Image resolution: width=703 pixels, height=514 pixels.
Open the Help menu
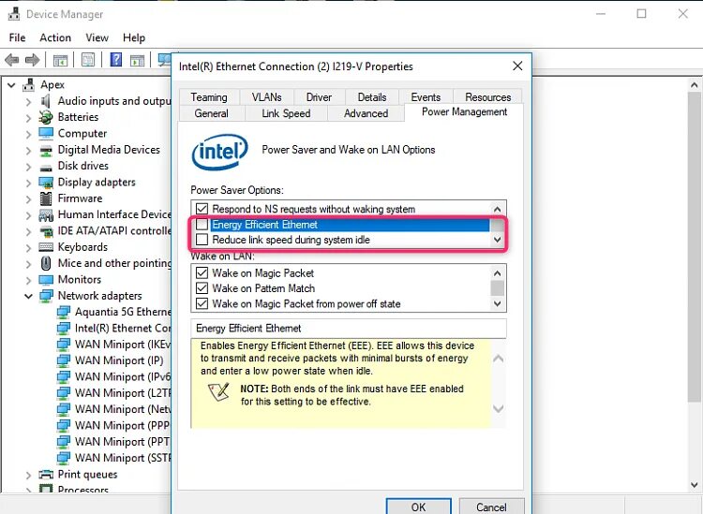[x=134, y=38]
